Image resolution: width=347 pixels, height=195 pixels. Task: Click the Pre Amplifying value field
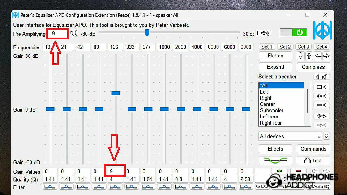tap(58, 34)
